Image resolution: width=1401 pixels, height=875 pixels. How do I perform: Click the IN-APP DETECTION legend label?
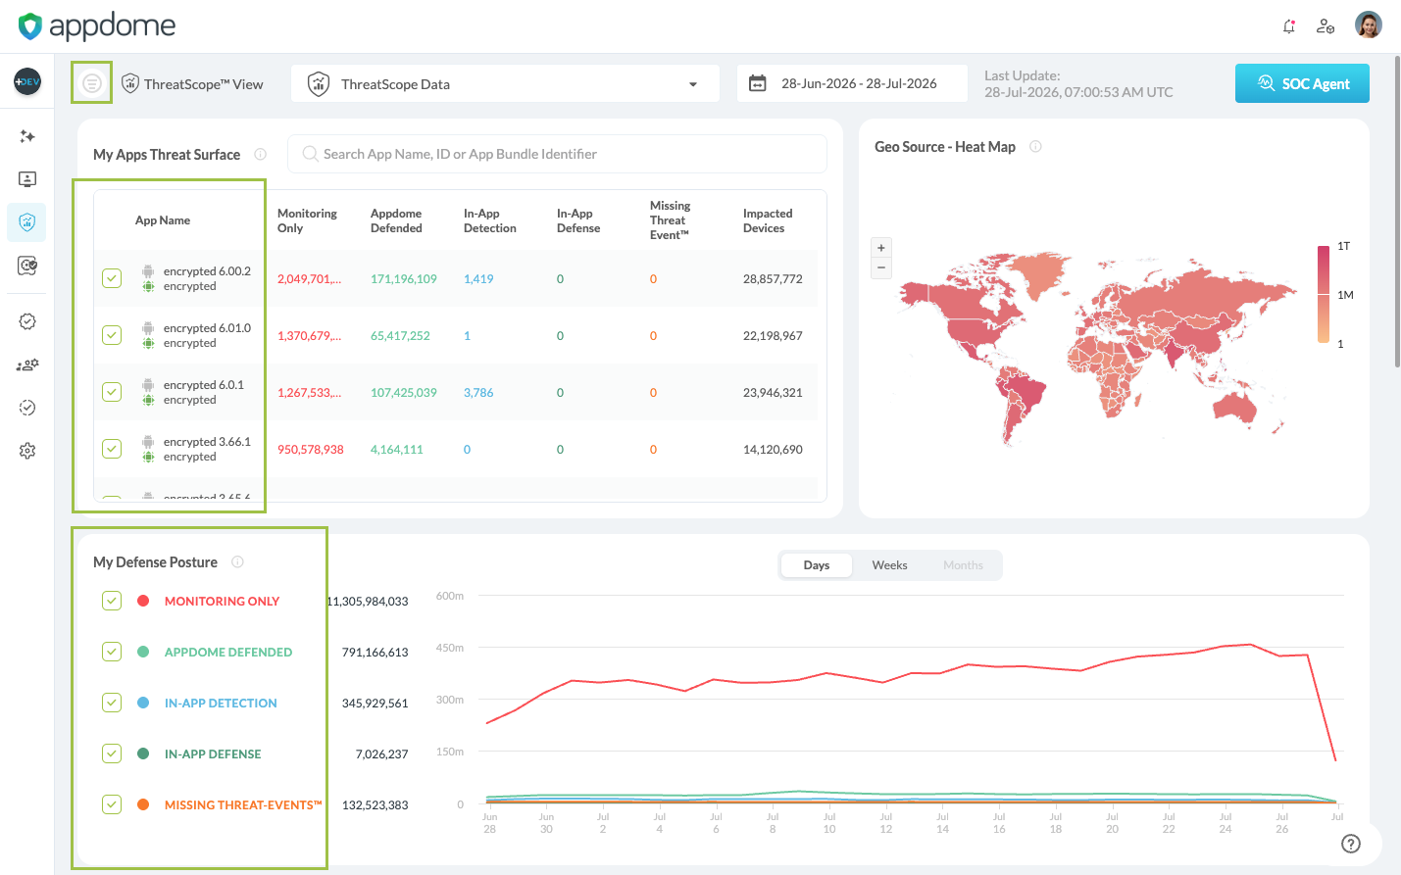tap(221, 703)
